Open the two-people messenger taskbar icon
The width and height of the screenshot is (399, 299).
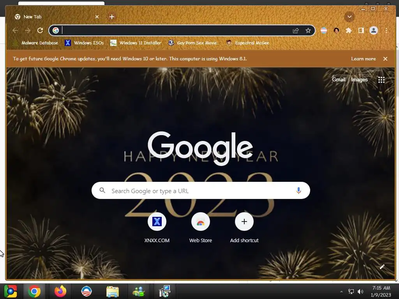click(138, 291)
